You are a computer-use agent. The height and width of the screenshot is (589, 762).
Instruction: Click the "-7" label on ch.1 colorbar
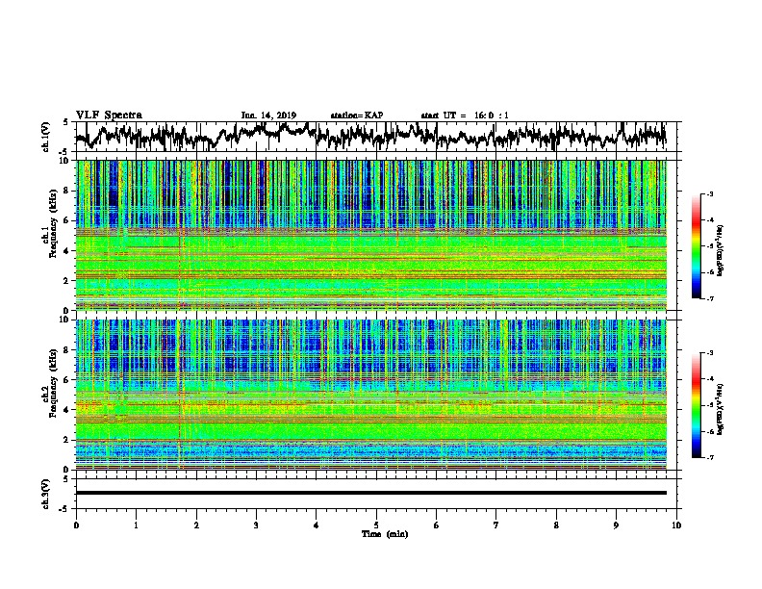(709, 298)
